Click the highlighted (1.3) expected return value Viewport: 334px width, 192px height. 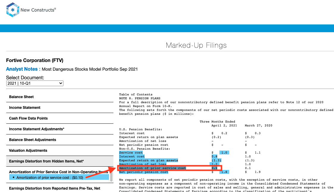point(216,160)
